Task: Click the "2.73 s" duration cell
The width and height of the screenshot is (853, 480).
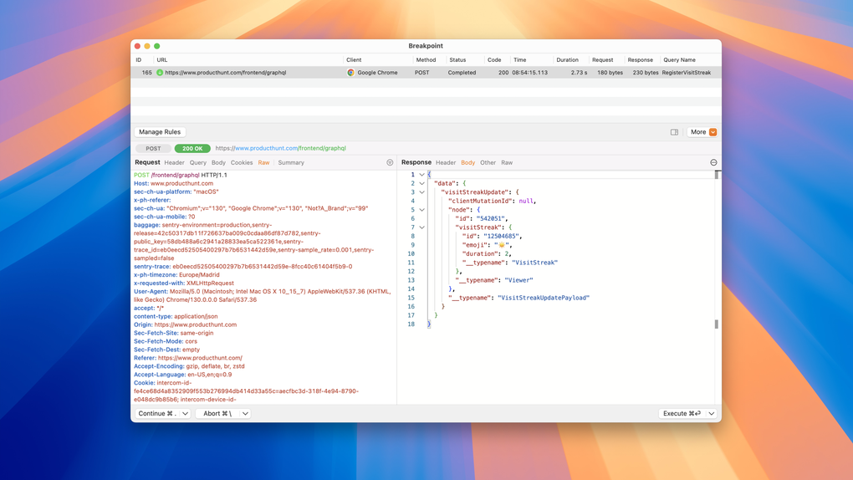Action: tap(579, 73)
